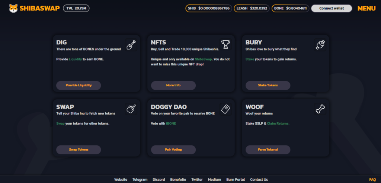Click the More Info button
Viewport: 381px width, 183px height.
coord(173,85)
